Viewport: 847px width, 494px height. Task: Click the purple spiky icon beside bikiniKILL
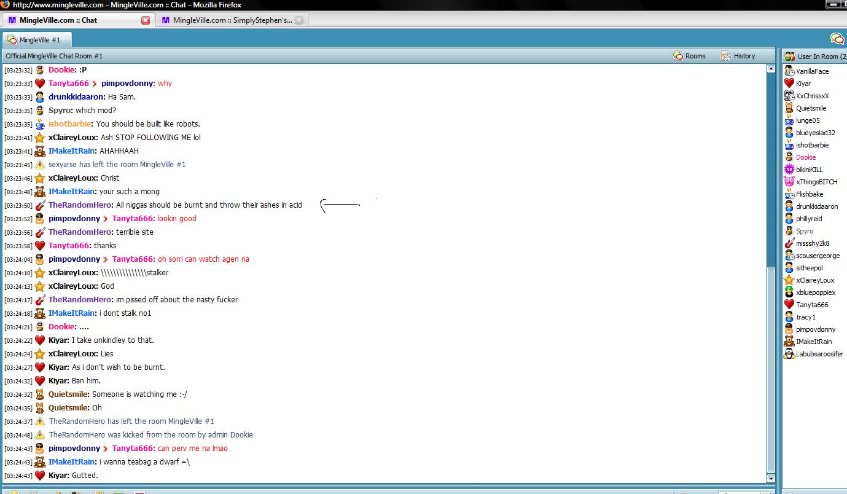[789, 170]
